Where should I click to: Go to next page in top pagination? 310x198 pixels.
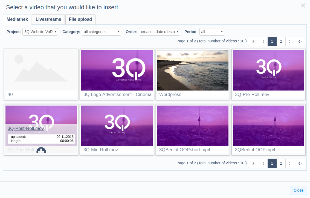click(x=290, y=41)
